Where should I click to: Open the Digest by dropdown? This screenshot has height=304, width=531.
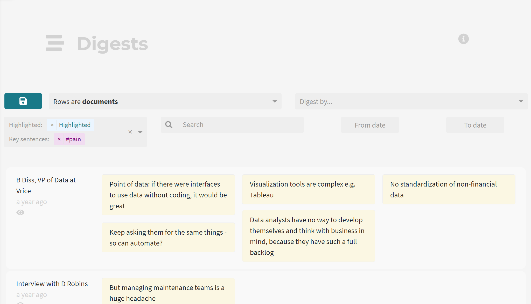411,101
